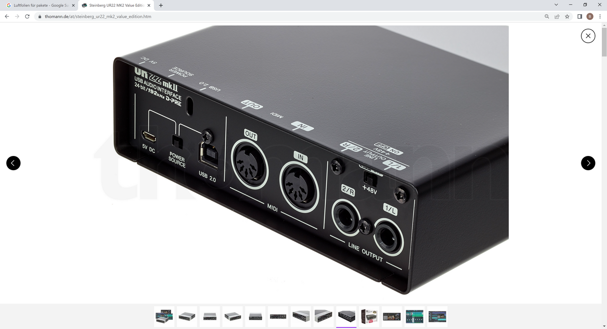607x329 pixels.
Task: Show the next product image
Action: (588, 163)
